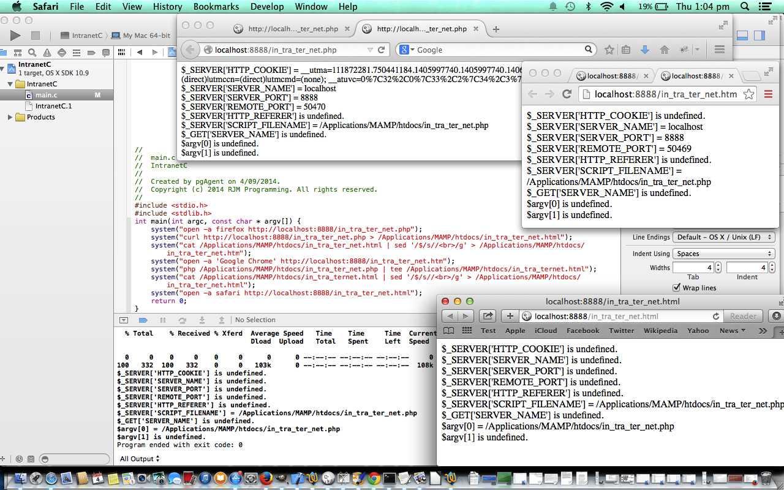Open the Google search engine dropdown in Firefox
Screen dimensions: 784x490
pos(406,50)
